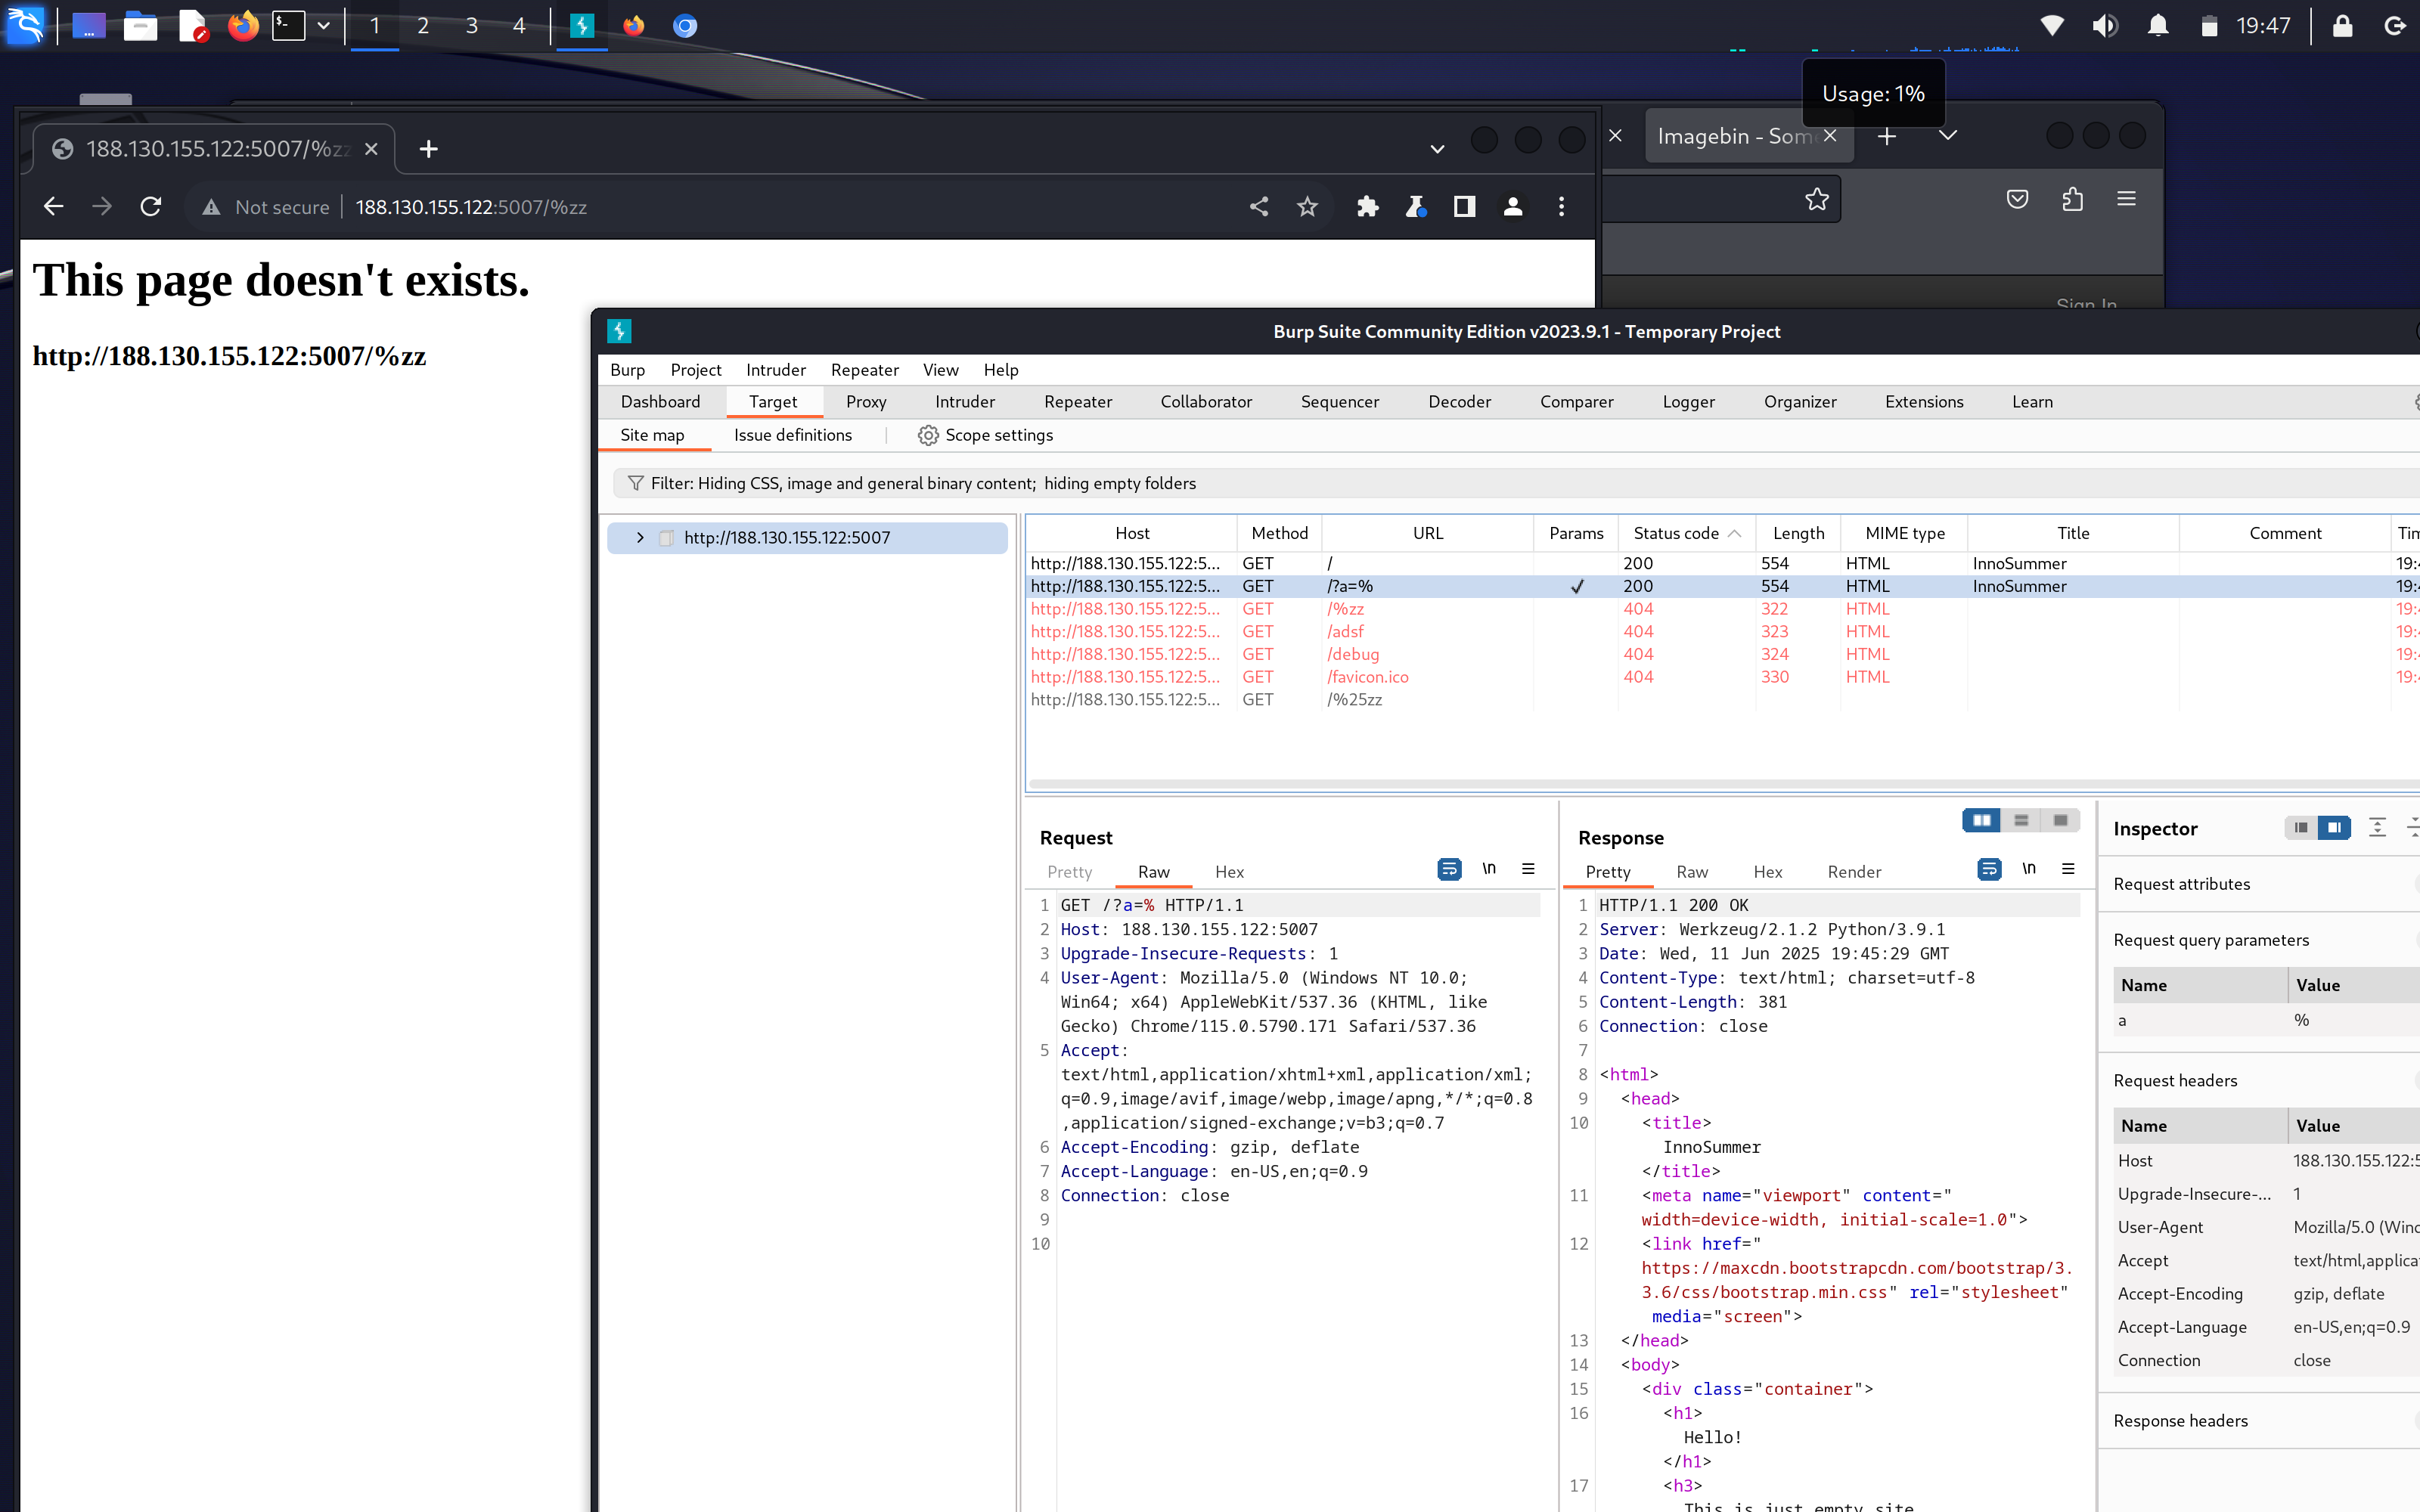Click the site map filter bar
Image resolution: width=2420 pixels, height=1512 pixels.
1516,483
